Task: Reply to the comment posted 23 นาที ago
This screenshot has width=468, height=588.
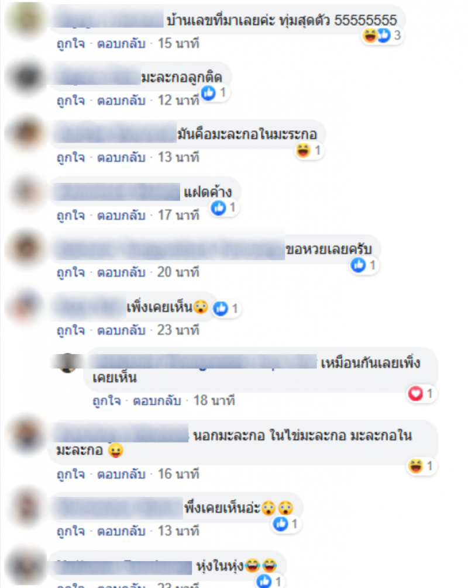Action: tap(121, 330)
